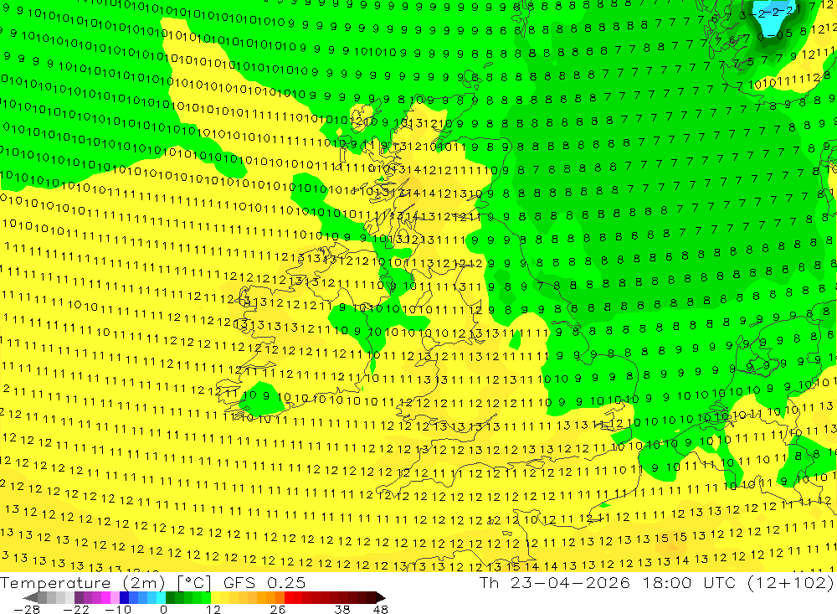Click the bright red swatch in the legend
The image size is (837, 614).
[289, 597]
